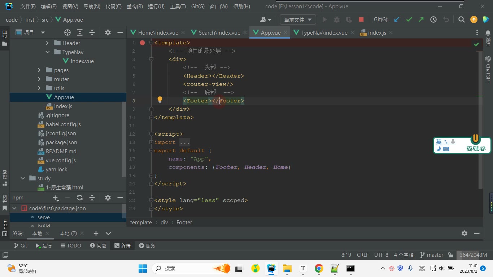Open the 重构(R) menu
493x277 pixels.
pyautogui.click(x=135, y=6)
